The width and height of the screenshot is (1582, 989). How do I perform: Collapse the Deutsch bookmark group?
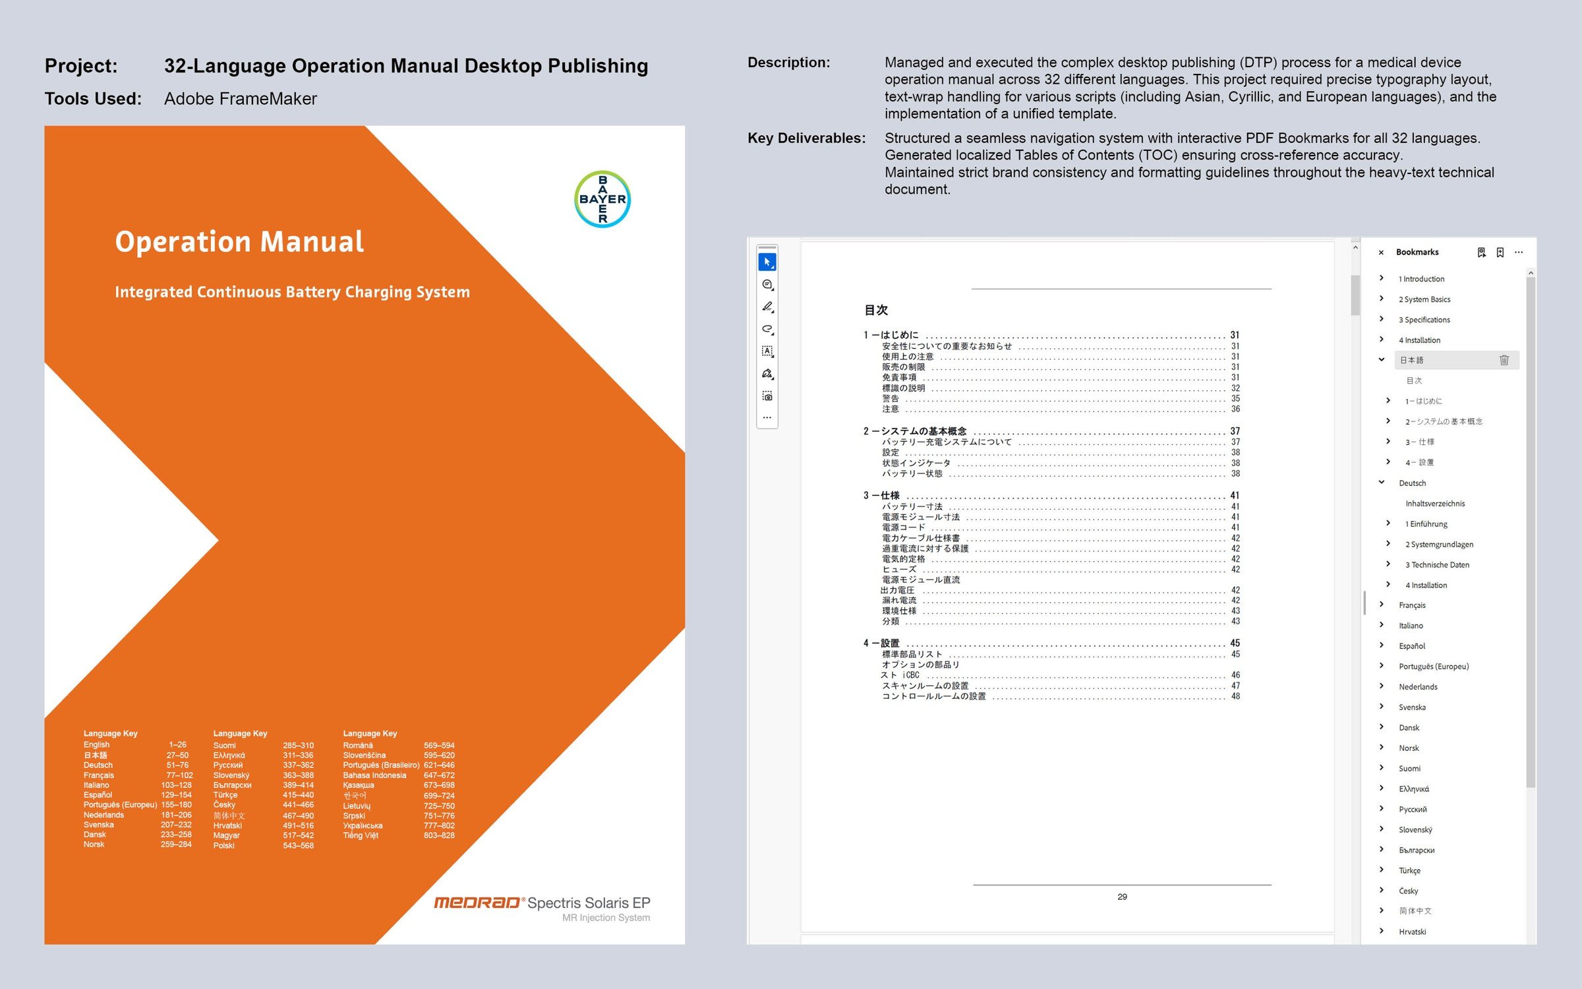1382,483
